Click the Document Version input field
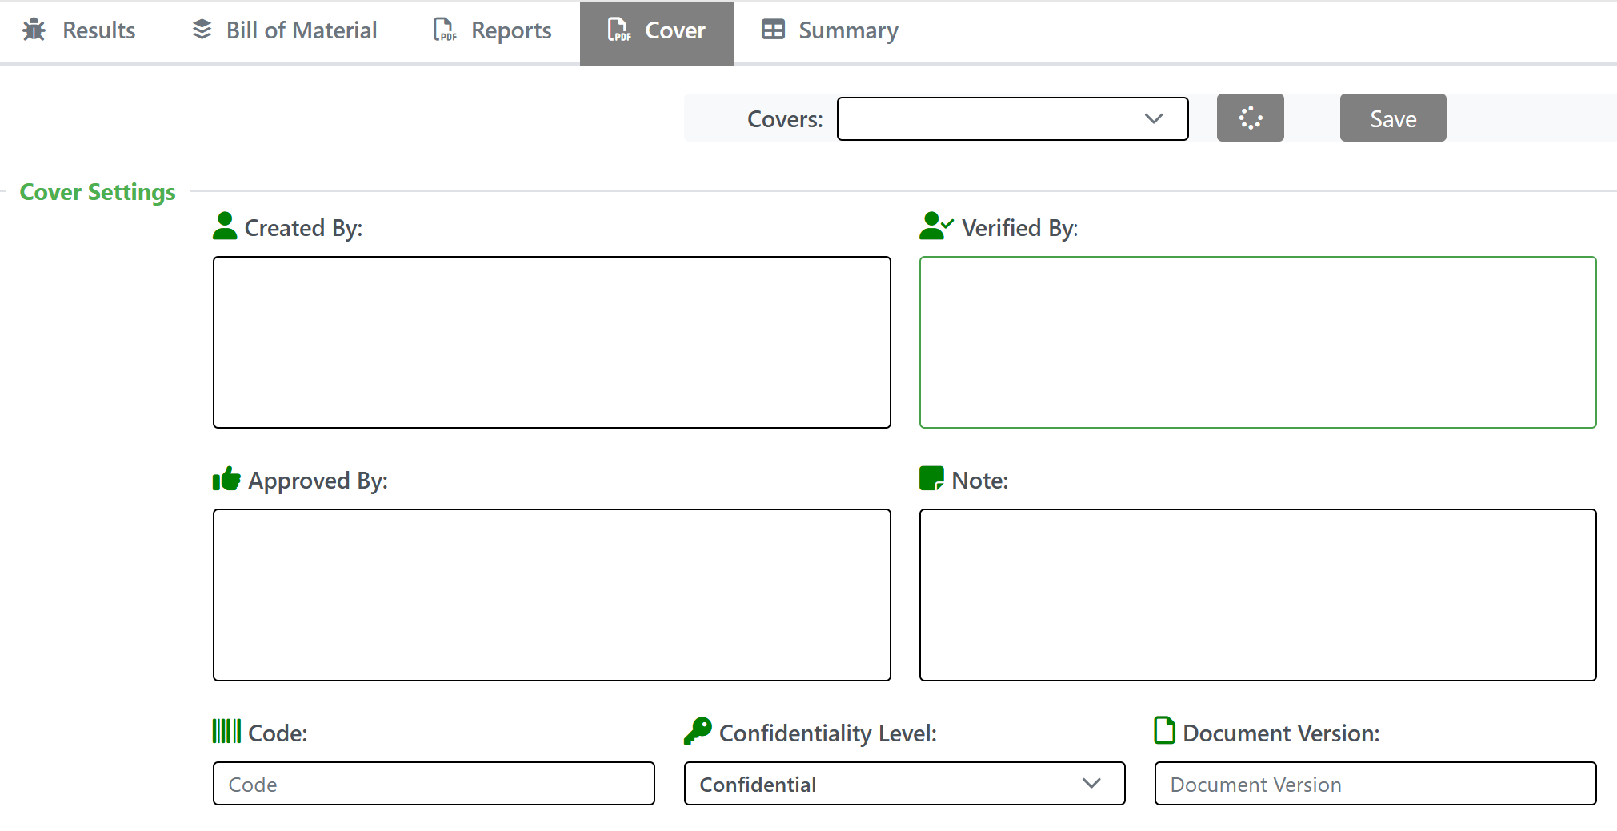 (x=1375, y=784)
